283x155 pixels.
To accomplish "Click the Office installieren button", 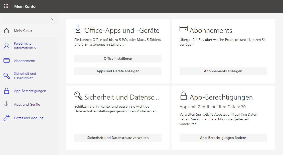I will (x=118, y=58).
